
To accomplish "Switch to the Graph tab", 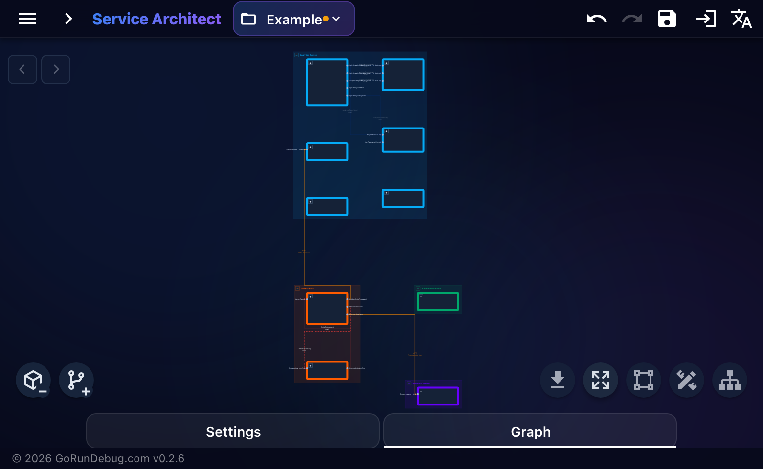I will tap(530, 431).
